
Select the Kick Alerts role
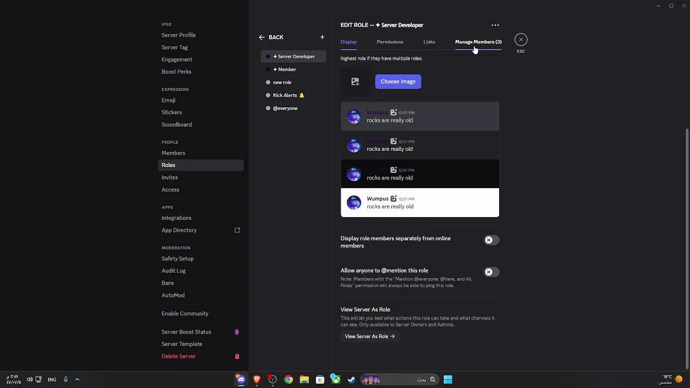click(293, 95)
